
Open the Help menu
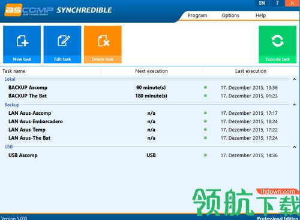tap(260, 16)
